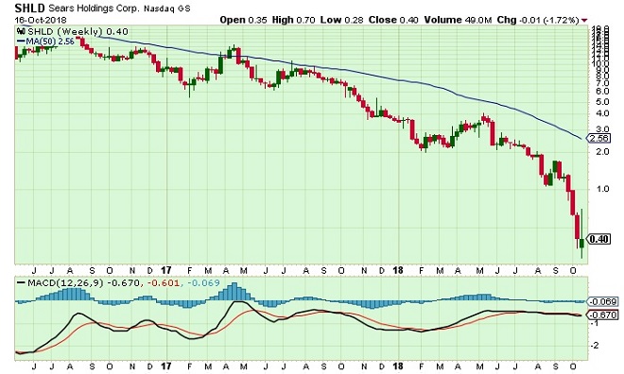Click the blue '-0.069' value in MACD legend

pos(203,283)
